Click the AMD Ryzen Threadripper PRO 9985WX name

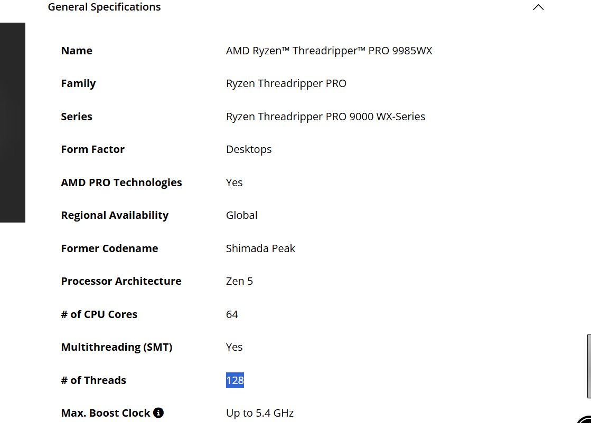pyautogui.click(x=329, y=51)
